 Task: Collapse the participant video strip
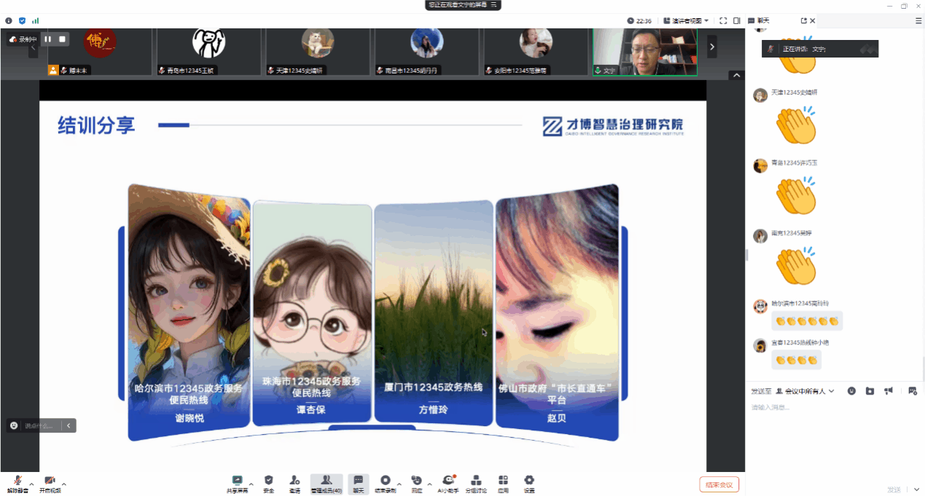(x=736, y=76)
